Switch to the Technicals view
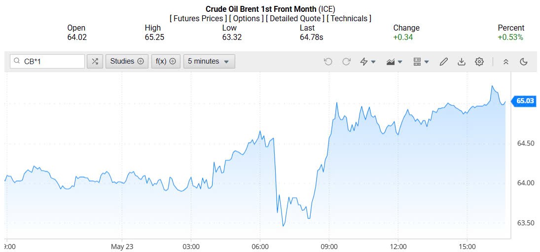 (x=349, y=18)
